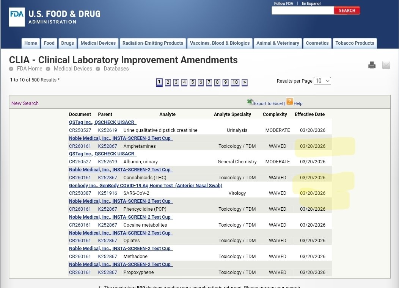The image size is (399, 288).
Task: Go to results page 3
Action: 176,82
